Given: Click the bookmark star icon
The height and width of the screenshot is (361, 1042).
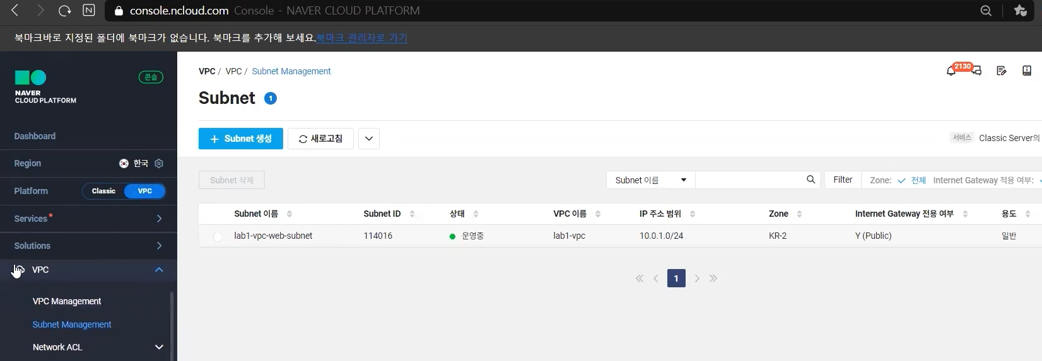Looking at the screenshot, I should pyautogui.click(x=1020, y=11).
